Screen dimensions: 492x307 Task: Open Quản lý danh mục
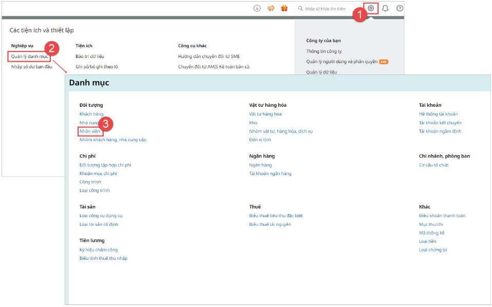coord(29,56)
